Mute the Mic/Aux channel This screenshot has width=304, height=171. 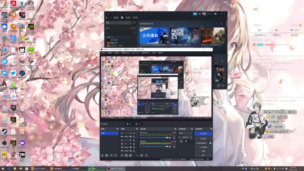tap(170, 138)
